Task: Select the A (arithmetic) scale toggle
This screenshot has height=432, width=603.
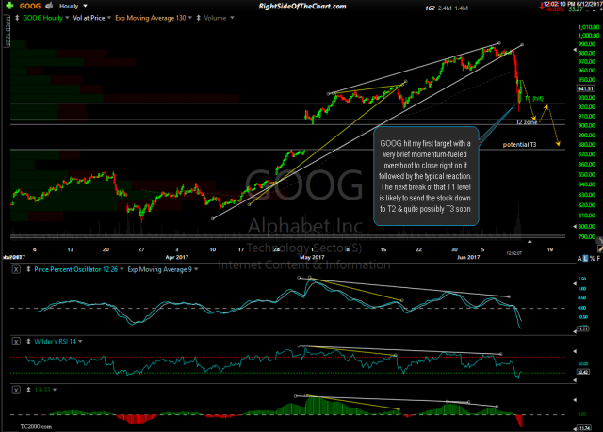Action: click(579, 259)
